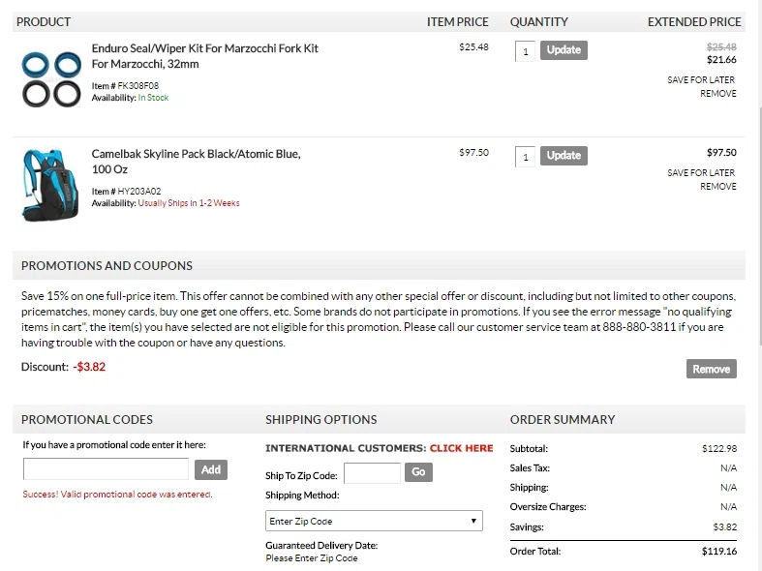Select the discounted $21.66 extended price
The image size is (762, 571).
click(x=721, y=60)
